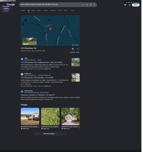Click the red map pin marker
The image size is (143, 152).
point(50,29)
